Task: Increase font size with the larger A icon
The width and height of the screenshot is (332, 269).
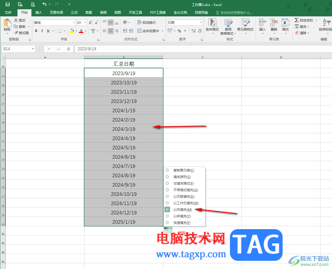Action: 90,22
